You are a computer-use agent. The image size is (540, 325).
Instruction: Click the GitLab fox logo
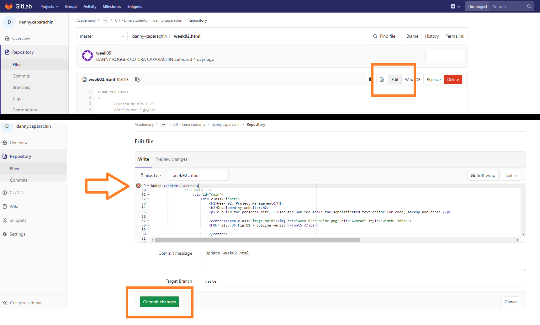pos(9,6)
